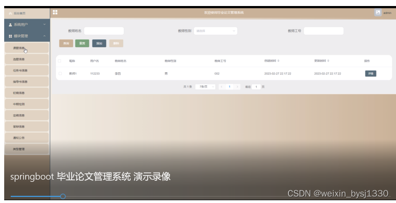Click the 112233 username cell
Viewport: 396px width, 203px height.
(95, 74)
